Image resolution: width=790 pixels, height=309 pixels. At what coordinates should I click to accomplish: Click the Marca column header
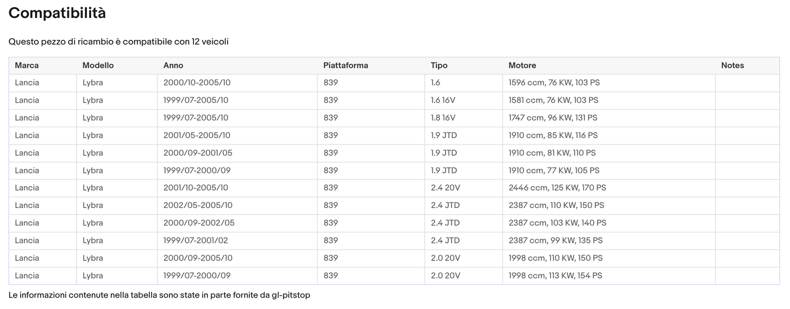pyautogui.click(x=27, y=66)
